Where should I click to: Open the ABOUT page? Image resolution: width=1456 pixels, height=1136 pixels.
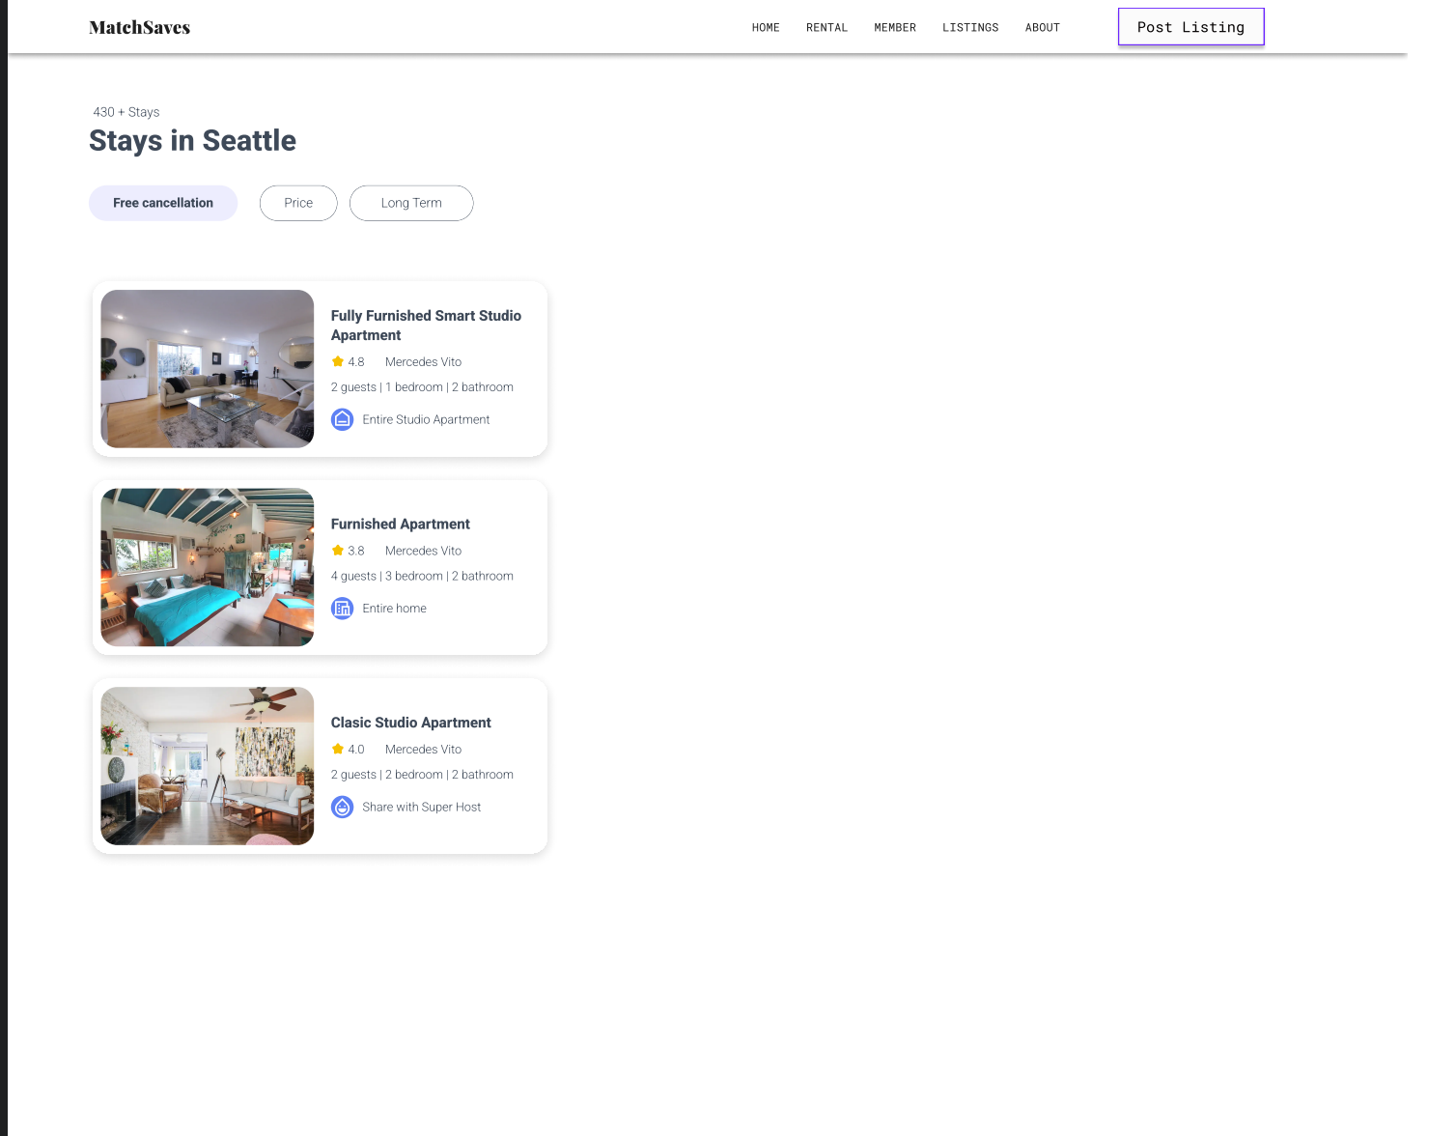[1043, 28]
